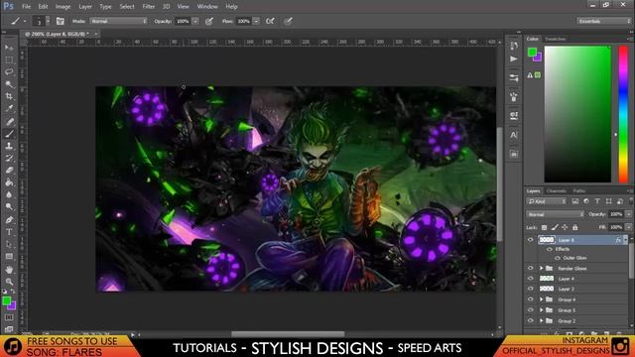
Task: Switch to the Paths tab
Action: click(x=578, y=191)
